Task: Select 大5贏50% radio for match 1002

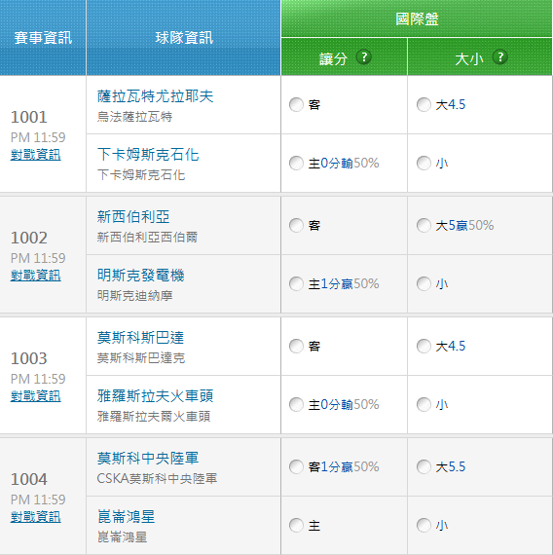Action: tap(424, 226)
